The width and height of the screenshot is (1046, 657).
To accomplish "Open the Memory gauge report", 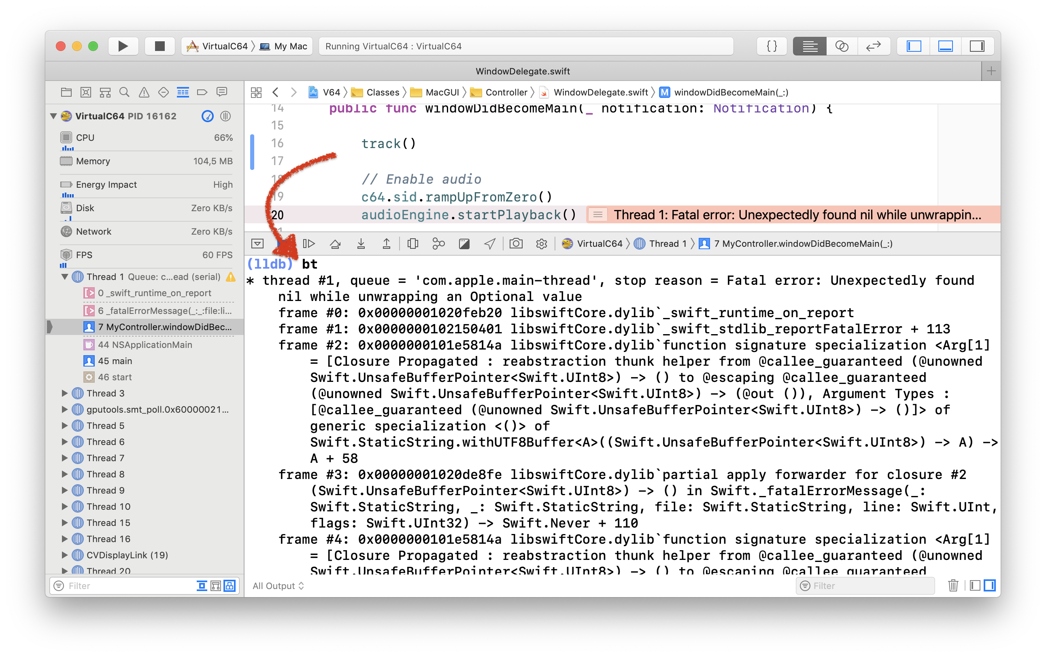I will pos(147,161).
